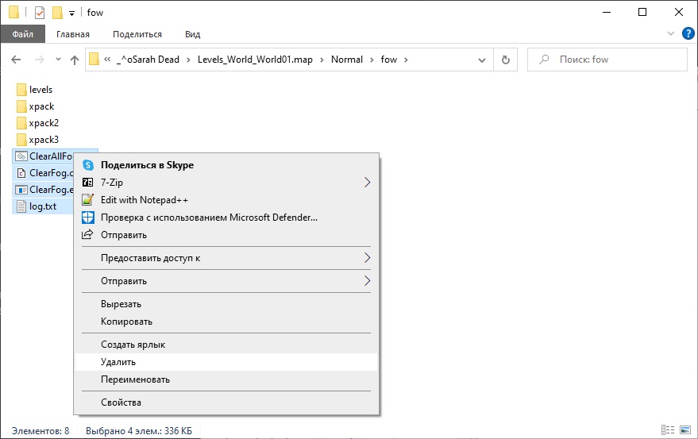Viewport: 698px width, 439px height.
Task: Click "Normal" in the address breadcrumb
Action: click(x=346, y=60)
